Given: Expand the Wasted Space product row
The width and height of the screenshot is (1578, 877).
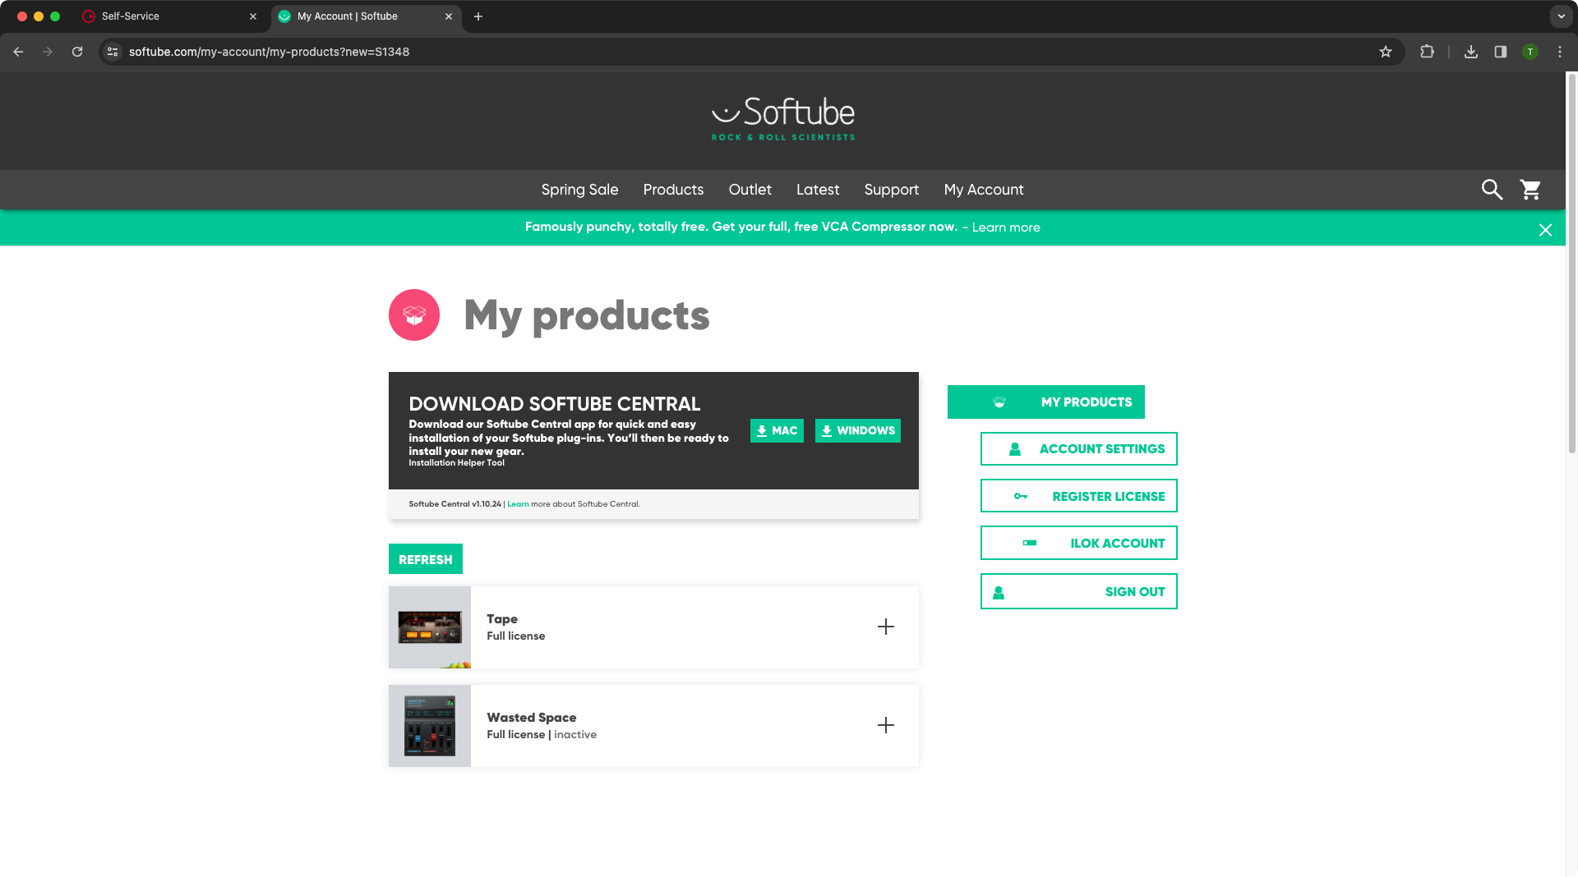Looking at the screenshot, I should click(885, 726).
